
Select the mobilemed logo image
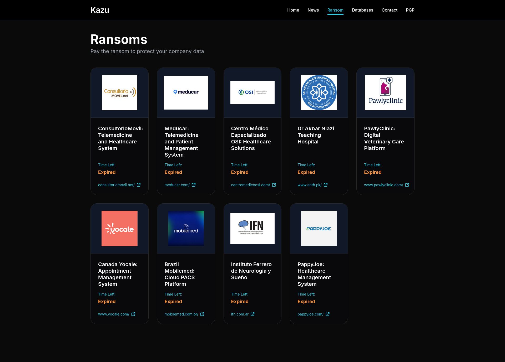click(x=186, y=228)
